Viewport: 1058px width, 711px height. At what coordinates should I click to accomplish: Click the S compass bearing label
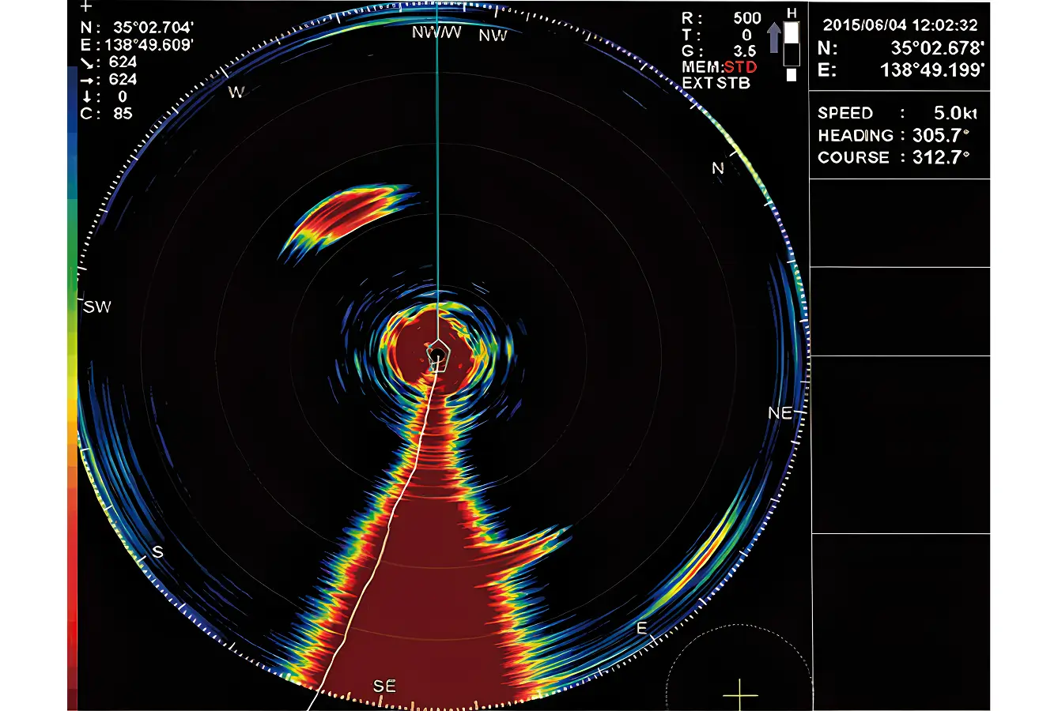(x=158, y=552)
